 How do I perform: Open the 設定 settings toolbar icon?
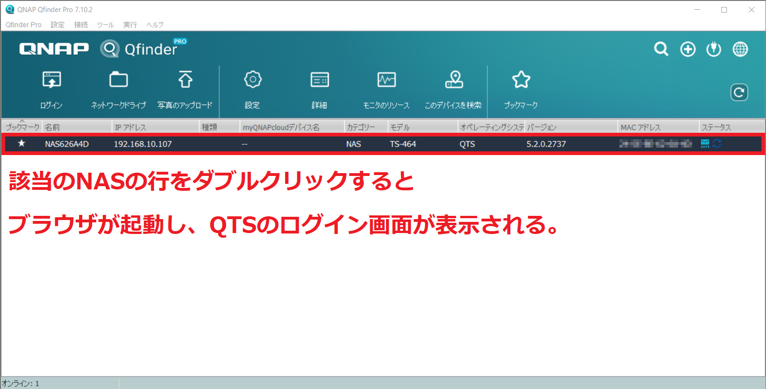[253, 90]
